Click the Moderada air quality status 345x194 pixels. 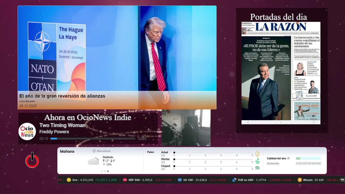273,164
